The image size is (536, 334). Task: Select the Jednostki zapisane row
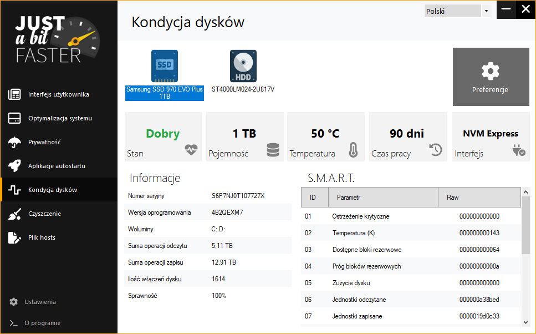pos(411,316)
